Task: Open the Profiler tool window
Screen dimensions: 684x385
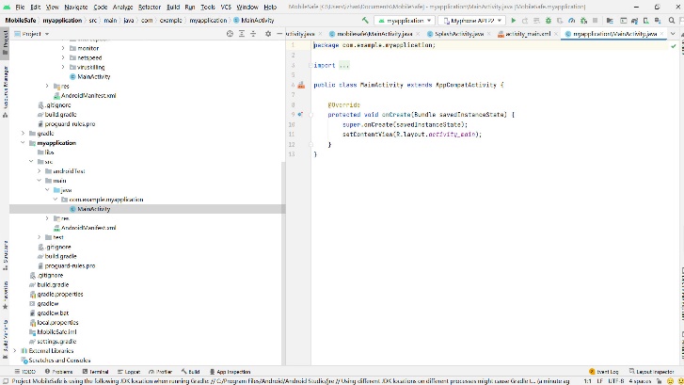Action: (x=161, y=372)
